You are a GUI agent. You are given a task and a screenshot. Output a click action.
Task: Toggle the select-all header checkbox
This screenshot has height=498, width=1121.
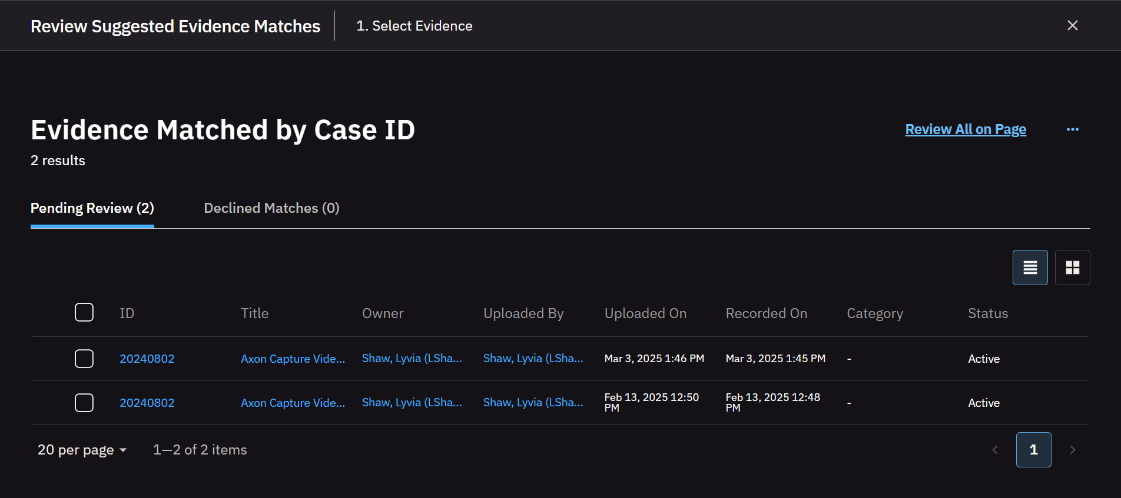tap(84, 313)
